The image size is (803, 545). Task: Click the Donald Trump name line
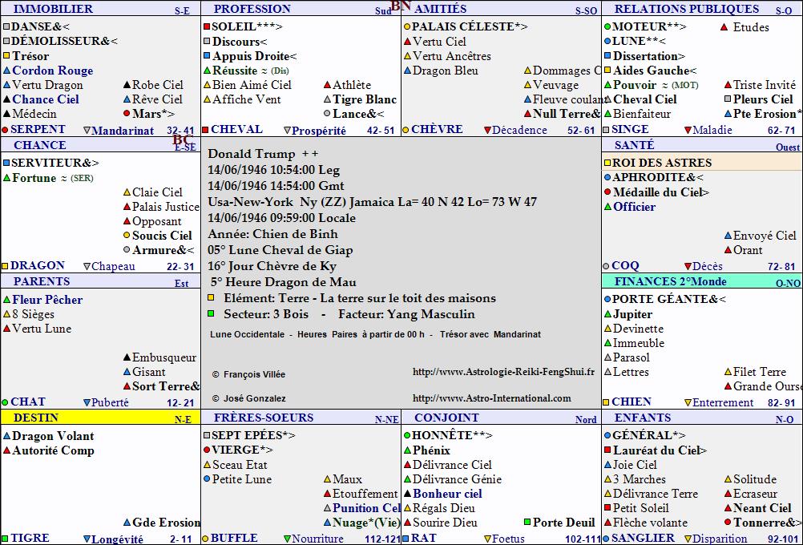click(x=263, y=154)
